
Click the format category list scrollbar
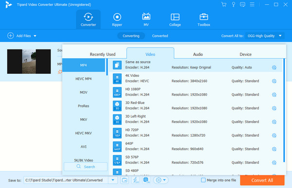[107, 67]
